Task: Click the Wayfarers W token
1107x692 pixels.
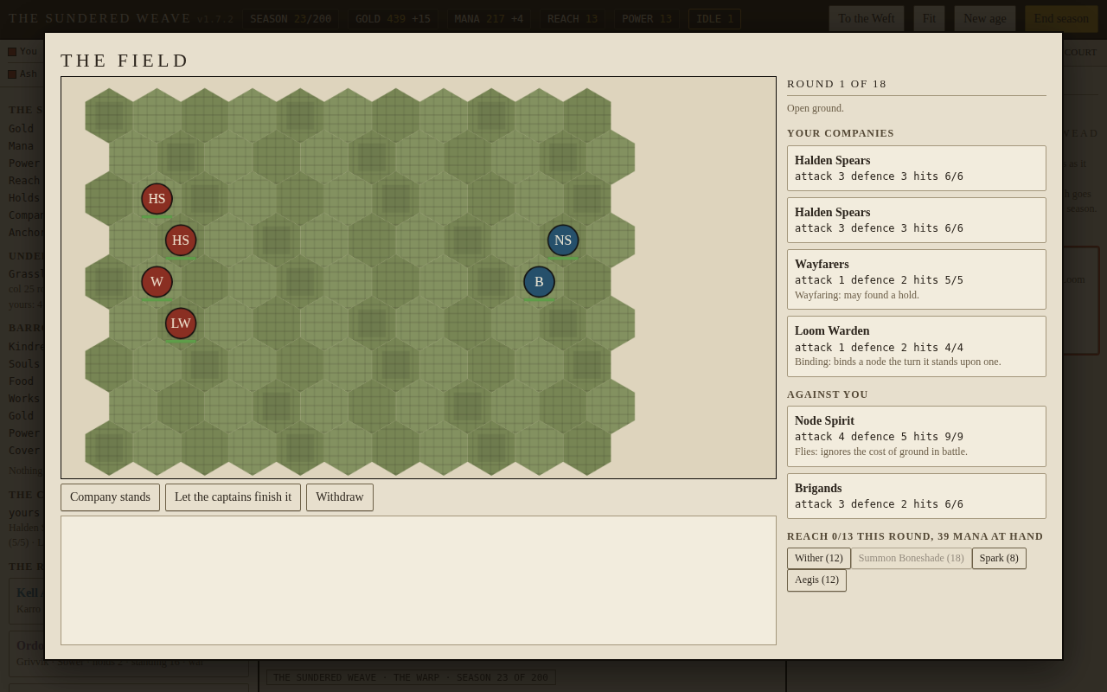Action: tap(157, 282)
